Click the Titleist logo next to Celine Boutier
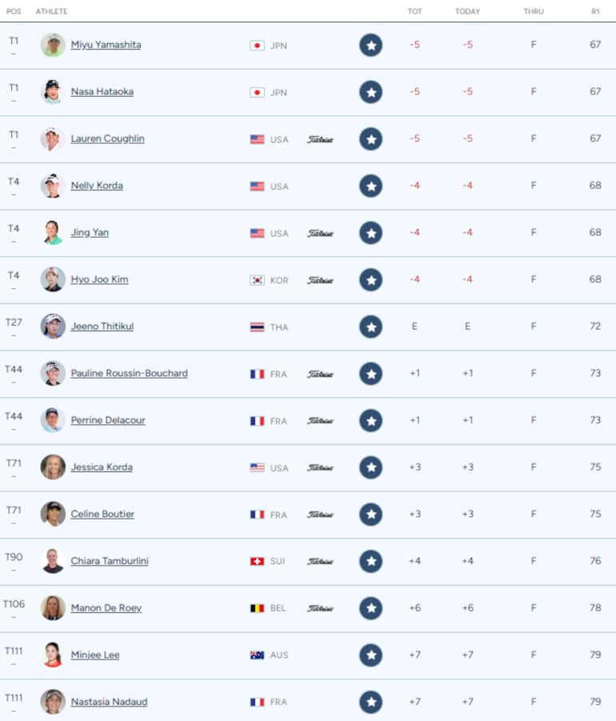Image resolution: width=616 pixels, height=721 pixels. [x=320, y=515]
